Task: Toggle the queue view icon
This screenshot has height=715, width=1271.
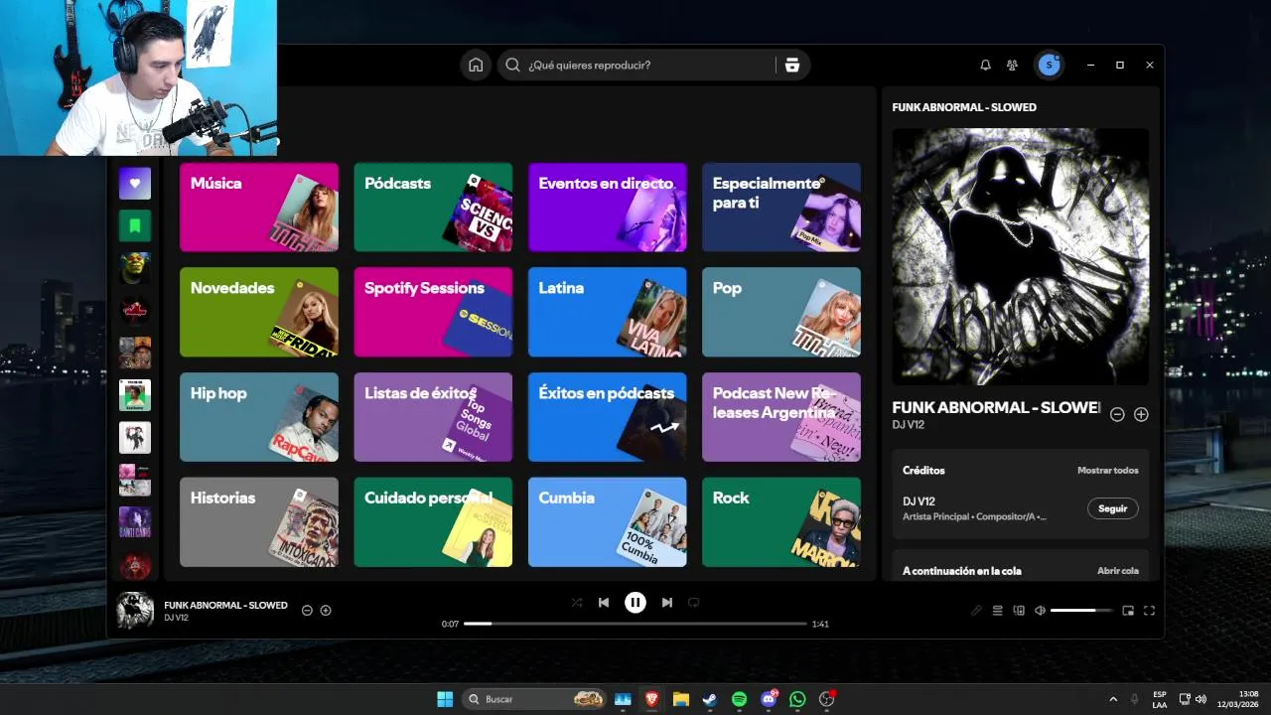Action: pos(998,611)
